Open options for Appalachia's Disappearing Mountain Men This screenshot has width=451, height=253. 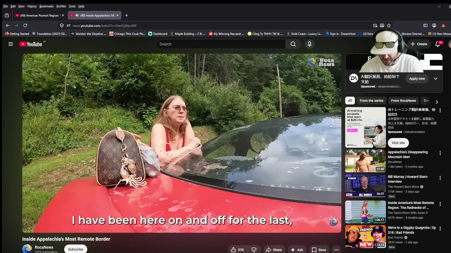pos(440,153)
